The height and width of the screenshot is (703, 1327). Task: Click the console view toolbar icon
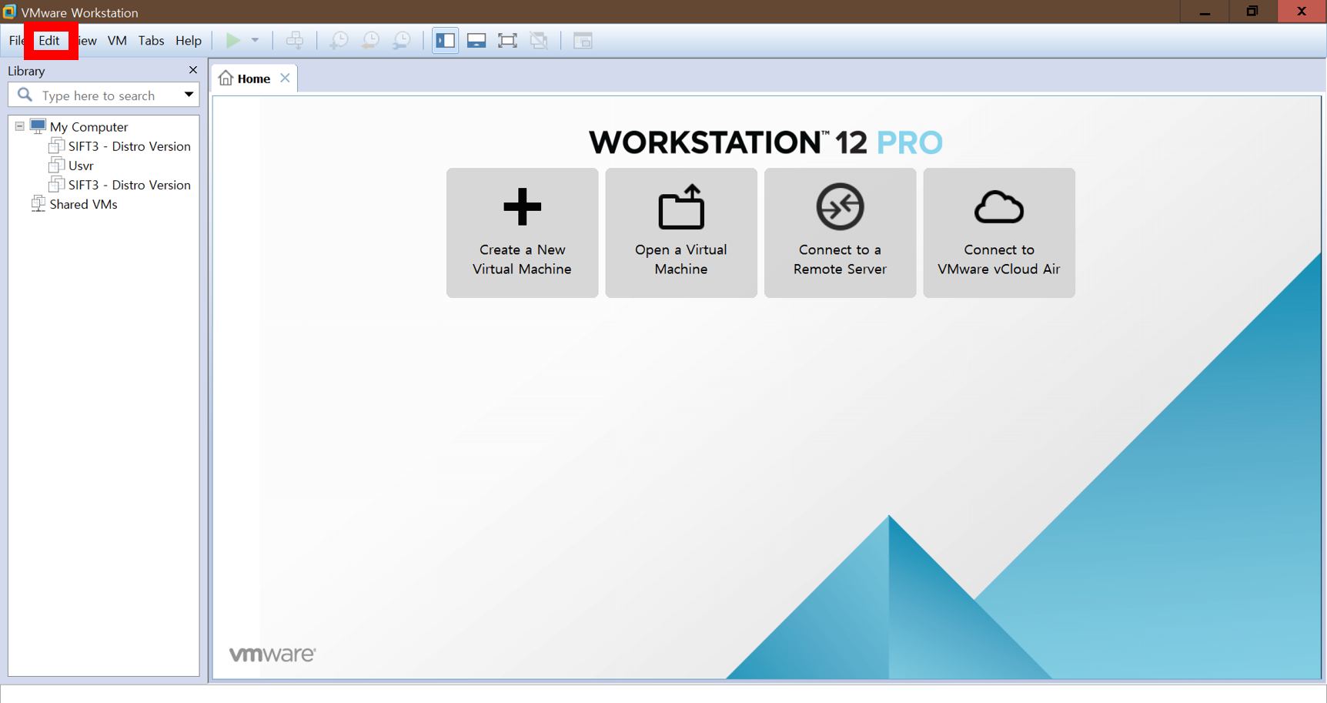[x=583, y=41]
